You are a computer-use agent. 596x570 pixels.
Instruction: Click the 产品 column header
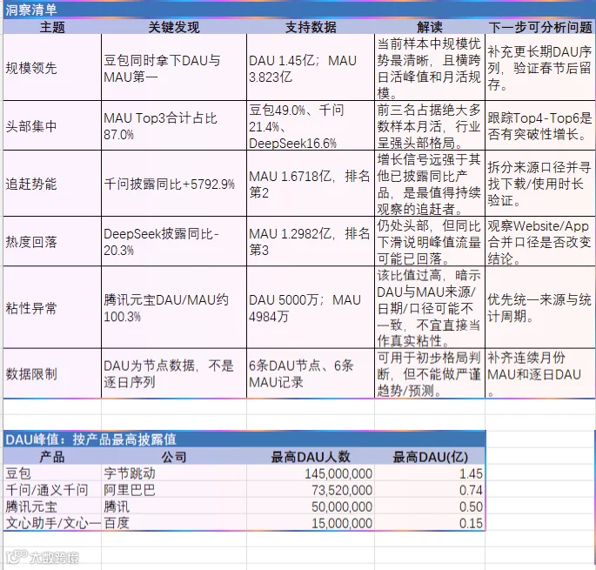(x=52, y=457)
